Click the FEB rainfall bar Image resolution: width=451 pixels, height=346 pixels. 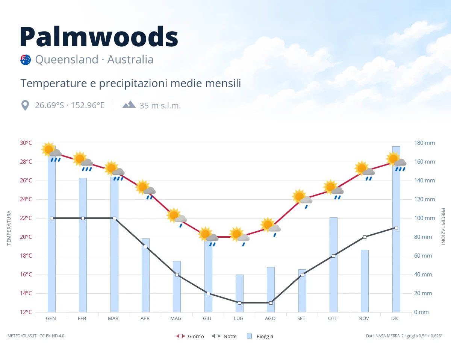tap(83, 245)
